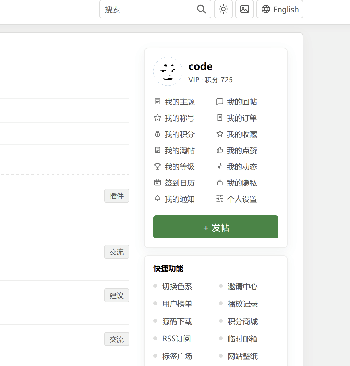Click the globe icon in the language button
350x366 pixels.
(x=266, y=9)
